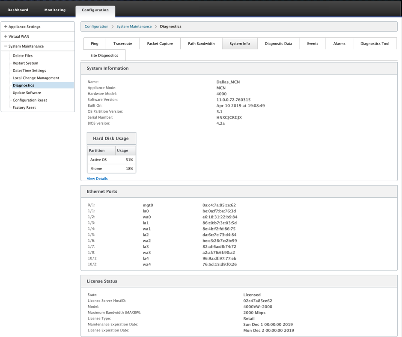The image size is (402, 337).
Task: Click the Built On date Apr 10 2019
Action: 241,106
